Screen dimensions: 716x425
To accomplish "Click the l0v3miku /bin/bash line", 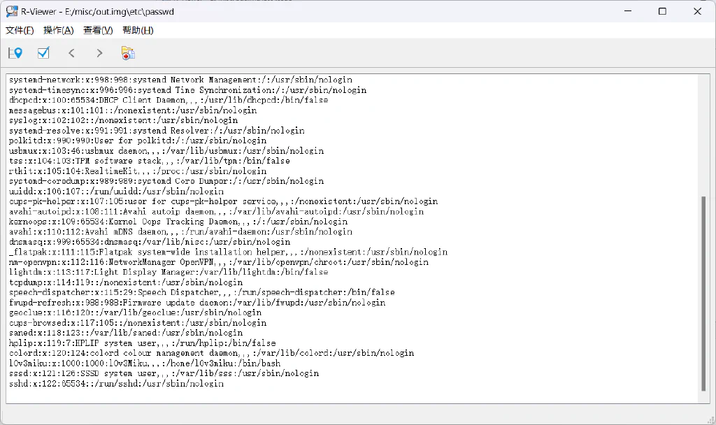I will [145, 363].
